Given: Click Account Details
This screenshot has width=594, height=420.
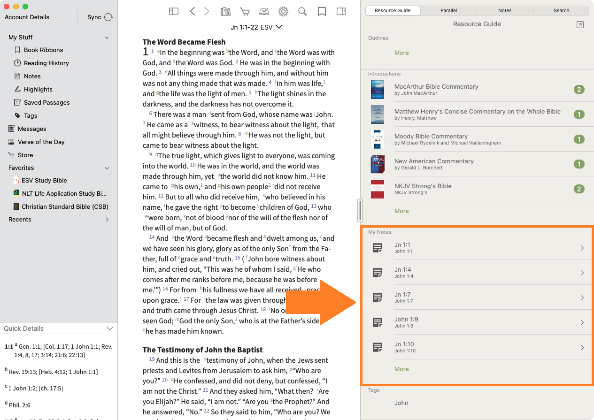Looking at the screenshot, I should tap(27, 17).
